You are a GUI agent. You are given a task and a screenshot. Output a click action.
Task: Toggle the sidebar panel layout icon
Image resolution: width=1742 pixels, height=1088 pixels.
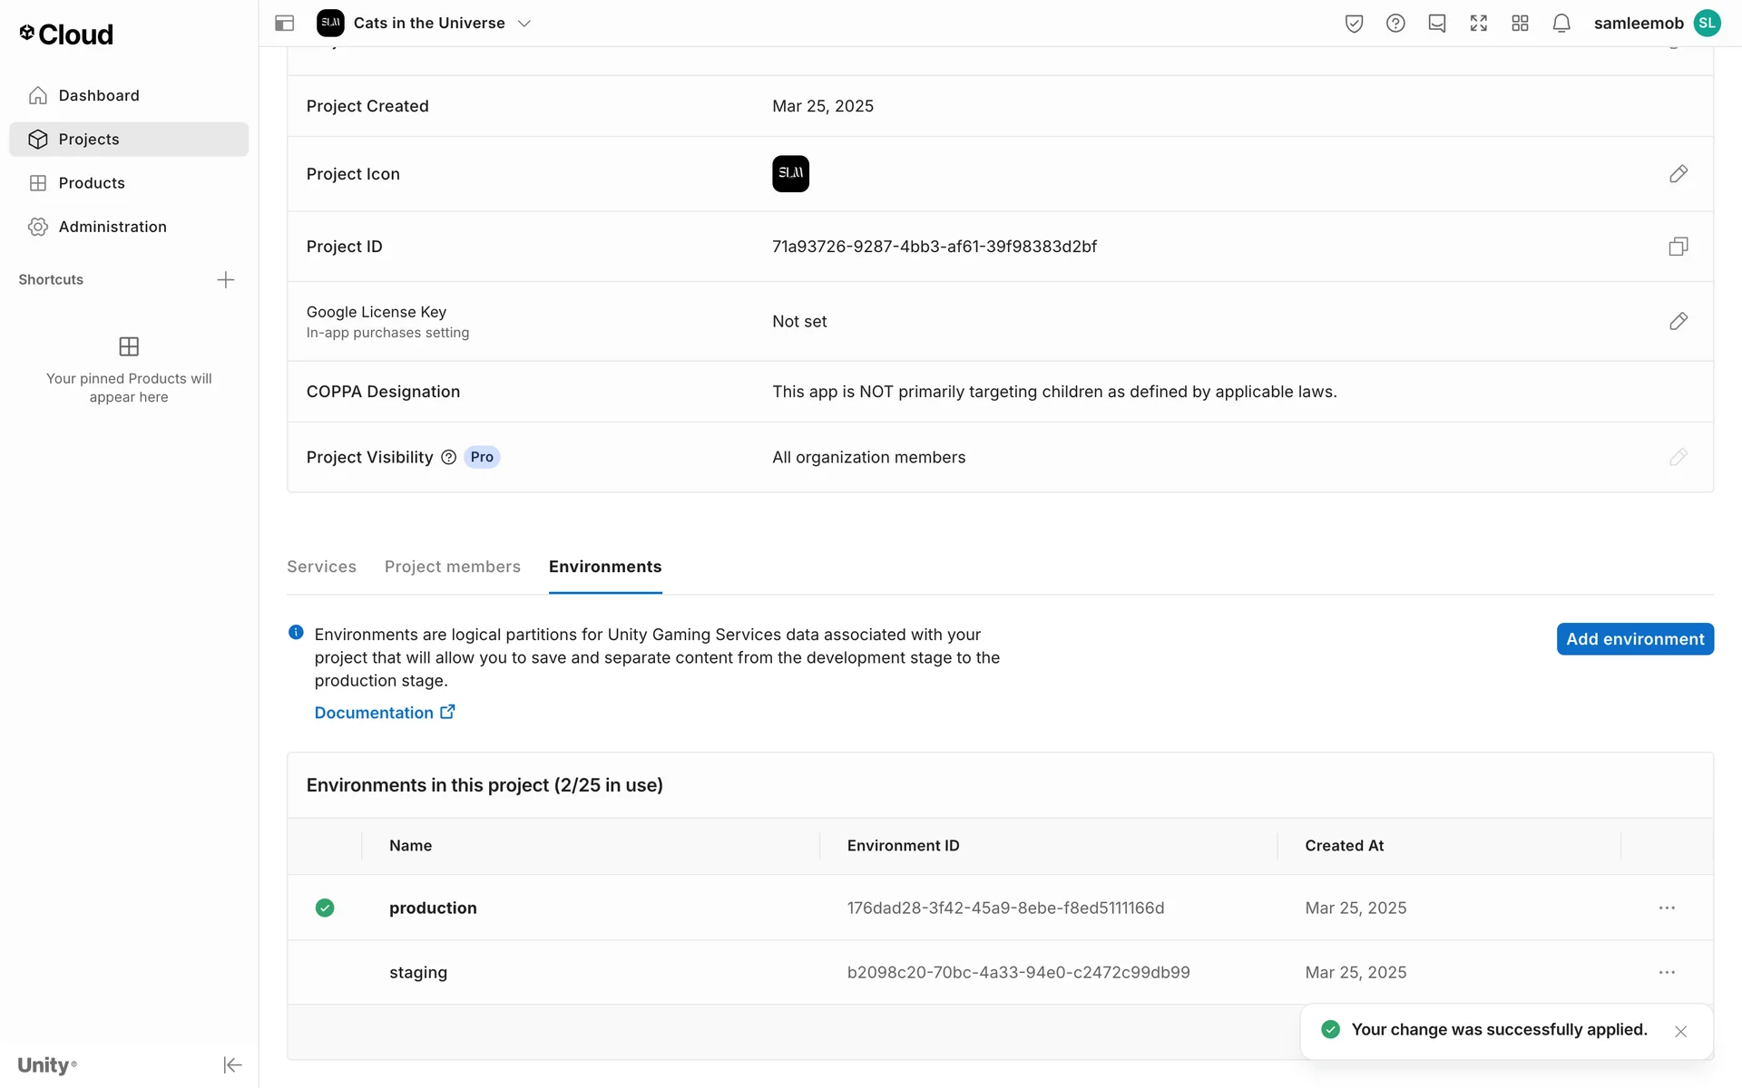[284, 24]
